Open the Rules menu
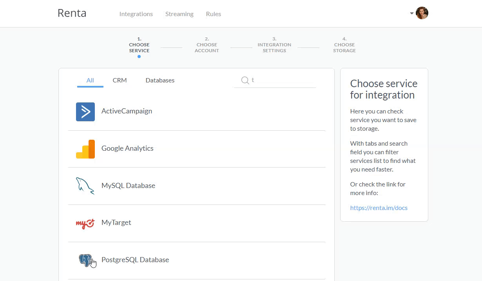482x281 pixels. coord(214,14)
